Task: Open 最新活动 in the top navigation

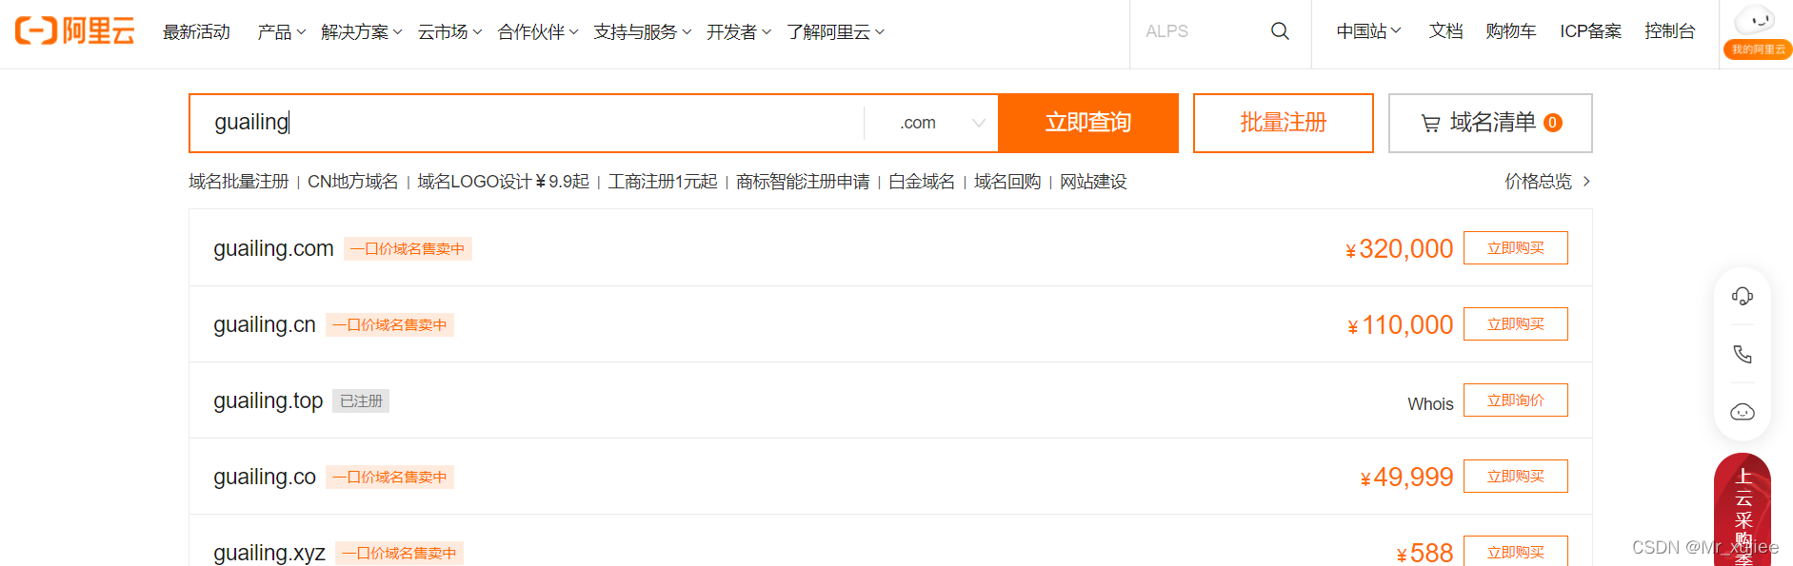Action: (x=196, y=32)
